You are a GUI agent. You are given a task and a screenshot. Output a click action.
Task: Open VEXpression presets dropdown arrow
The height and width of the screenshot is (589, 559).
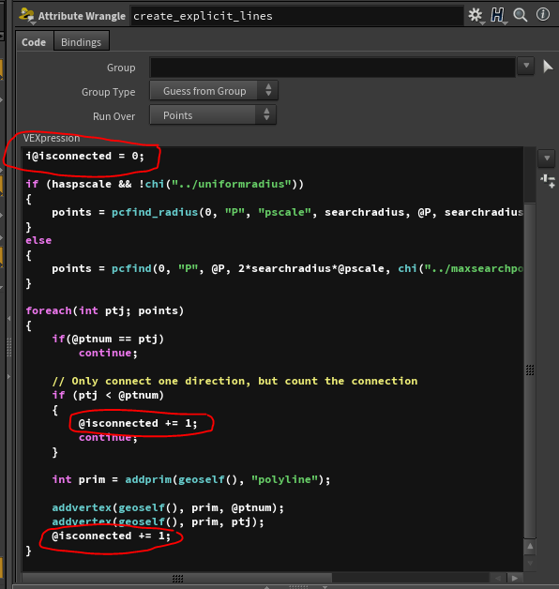547,159
